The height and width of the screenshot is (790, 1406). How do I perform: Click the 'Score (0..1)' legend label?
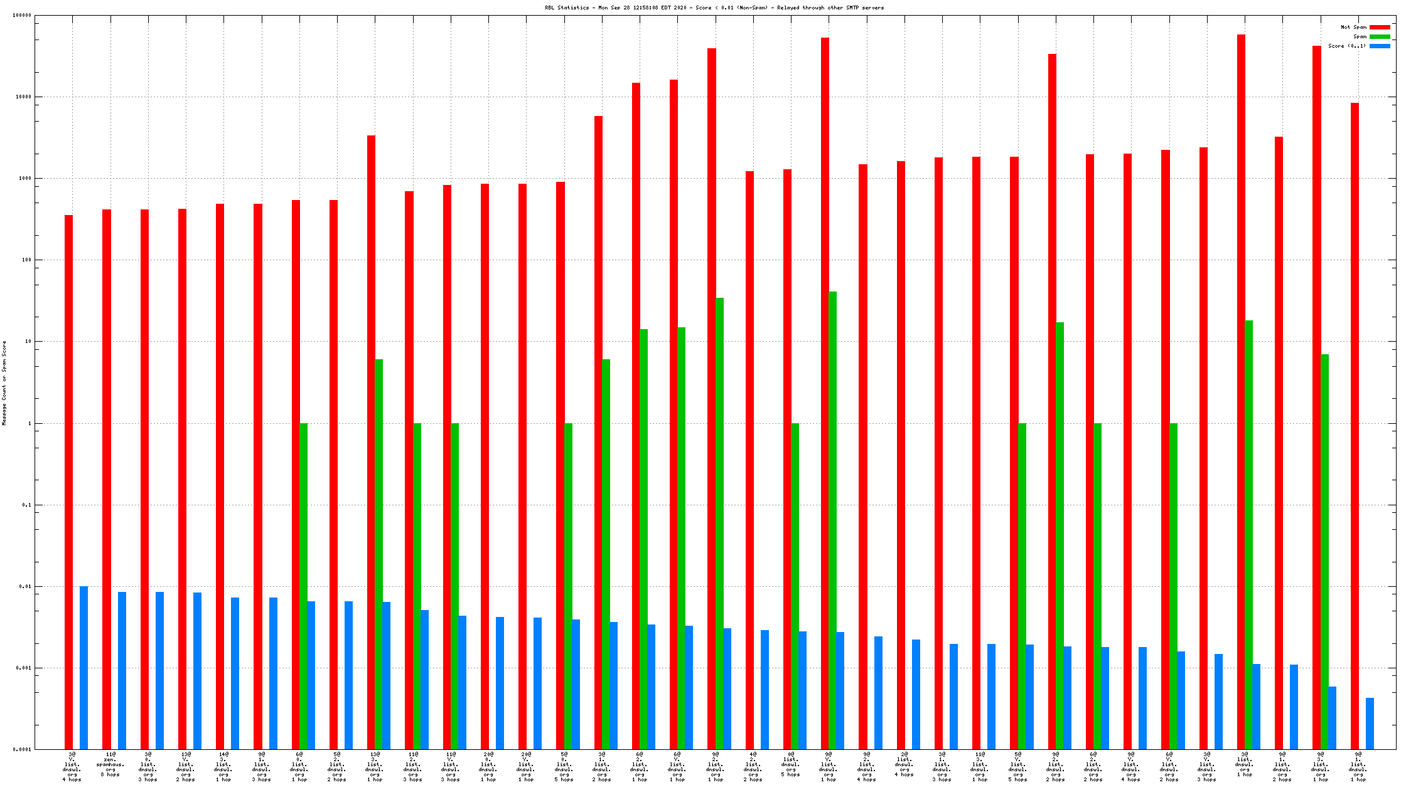(x=1346, y=46)
